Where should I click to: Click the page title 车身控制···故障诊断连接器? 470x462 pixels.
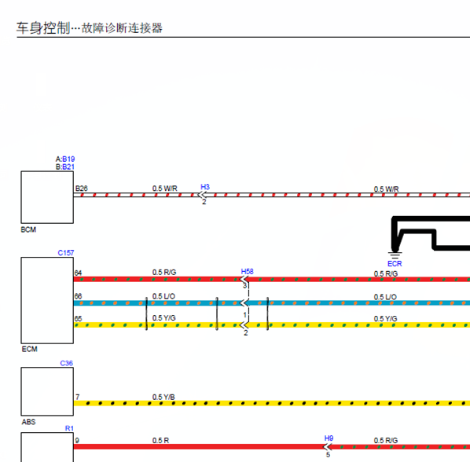(89, 28)
